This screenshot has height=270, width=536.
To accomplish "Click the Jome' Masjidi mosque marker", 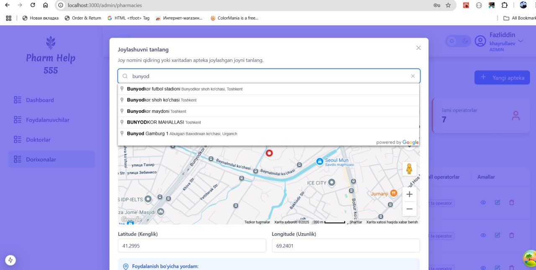I will pos(161,212).
